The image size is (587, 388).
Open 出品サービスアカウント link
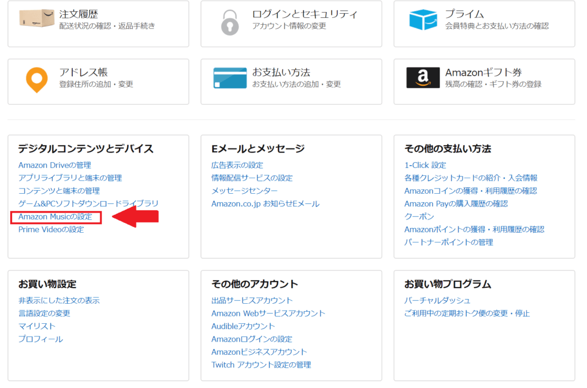tap(252, 300)
